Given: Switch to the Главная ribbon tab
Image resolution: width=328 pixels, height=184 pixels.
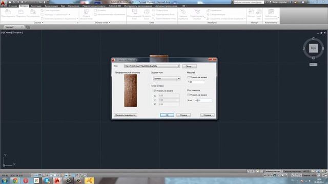Looking at the screenshot, I should click(13, 6).
